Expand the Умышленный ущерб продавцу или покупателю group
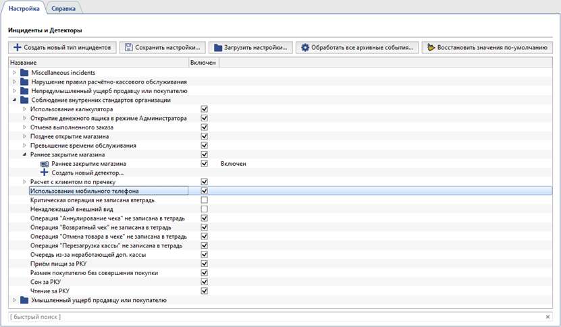Viewport: 561px width, 327px height. click(15, 300)
